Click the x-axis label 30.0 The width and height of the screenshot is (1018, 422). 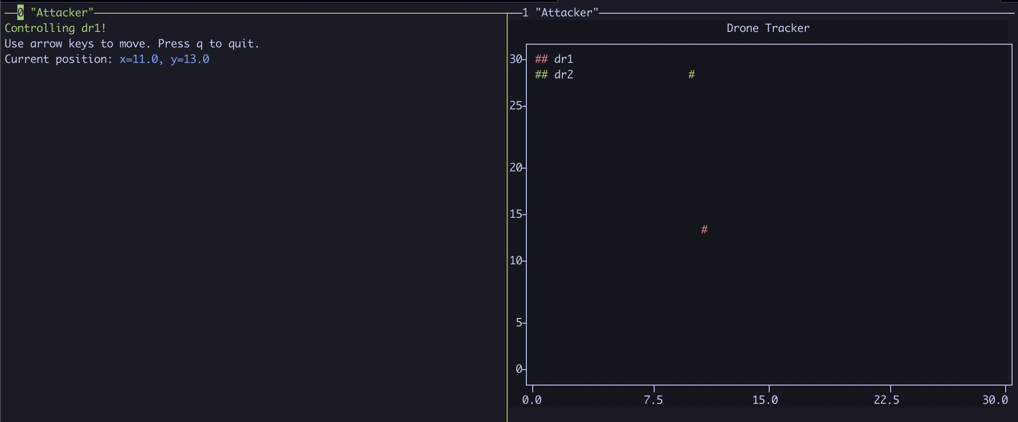coord(995,400)
